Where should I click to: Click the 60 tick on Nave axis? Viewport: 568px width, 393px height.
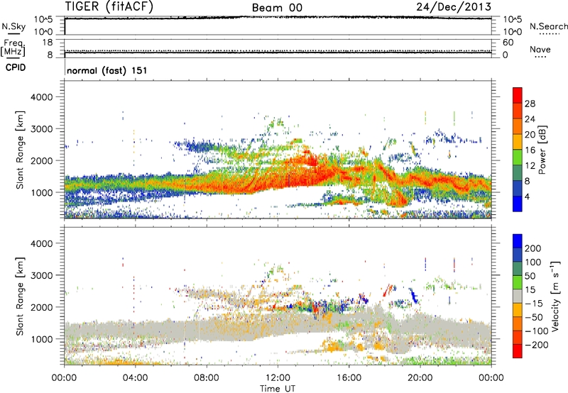pos(508,43)
